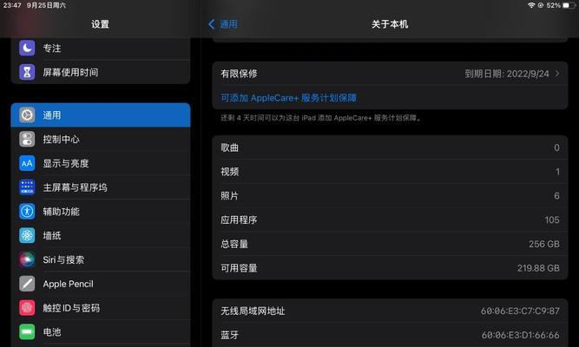Open 辅助功能 settings
This screenshot has height=347, width=579.
101,212
